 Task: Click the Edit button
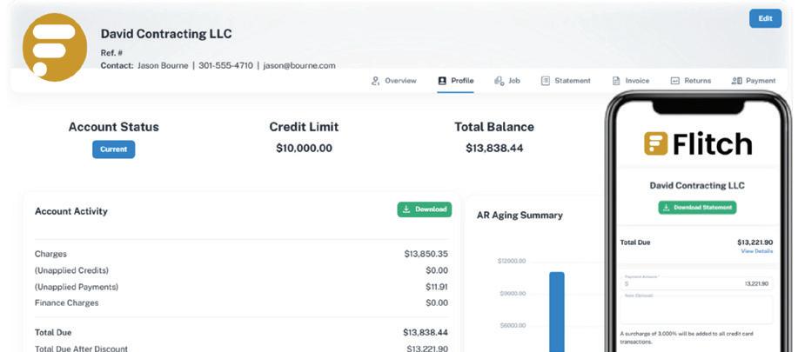765,18
